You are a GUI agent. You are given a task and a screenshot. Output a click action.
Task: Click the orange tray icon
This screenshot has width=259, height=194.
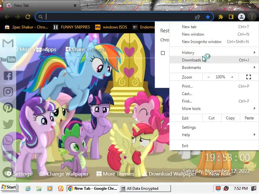tap(218, 188)
